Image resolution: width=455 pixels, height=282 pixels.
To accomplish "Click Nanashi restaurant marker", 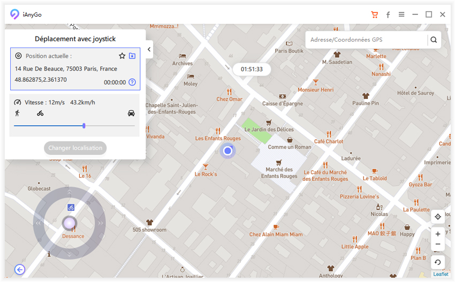I will [x=381, y=67].
